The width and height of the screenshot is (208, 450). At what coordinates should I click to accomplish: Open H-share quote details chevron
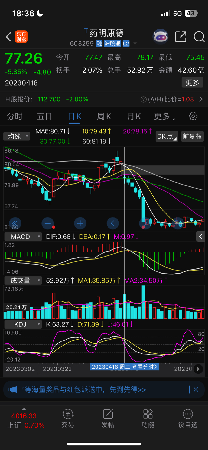(x=201, y=100)
